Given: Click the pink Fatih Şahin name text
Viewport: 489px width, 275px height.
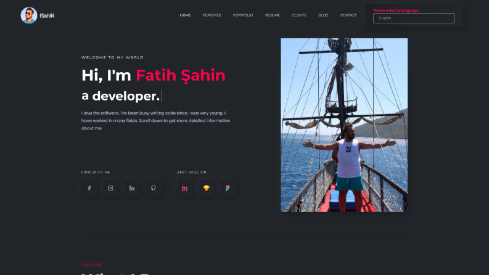Looking at the screenshot, I should click(181, 75).
